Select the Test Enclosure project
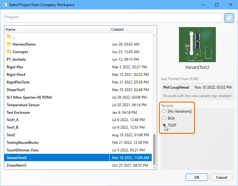This screenshot has width=238, height=186. (x=78, y=112)
